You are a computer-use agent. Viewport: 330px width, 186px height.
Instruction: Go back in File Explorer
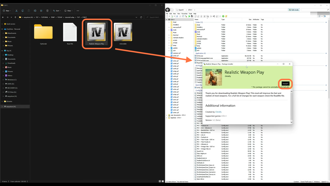pos(3,17)
